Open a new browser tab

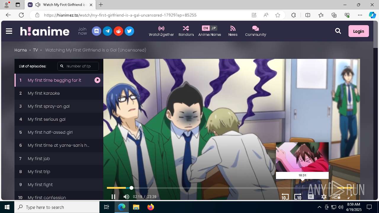(x=101, y=5)
